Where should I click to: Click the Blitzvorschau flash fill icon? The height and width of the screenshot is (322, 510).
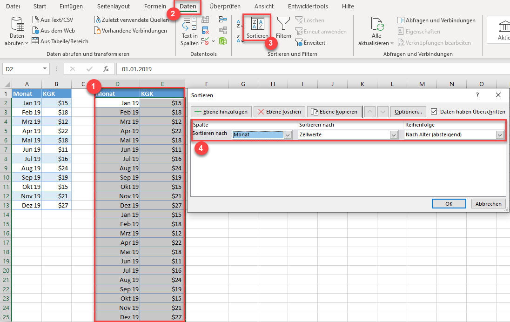pos(205,20)
